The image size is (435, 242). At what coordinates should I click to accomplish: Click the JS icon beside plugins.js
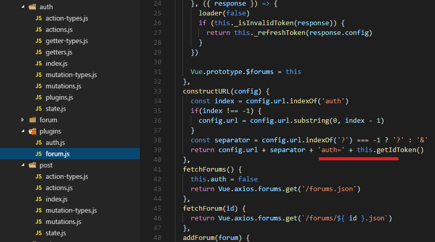click(39, 98)
